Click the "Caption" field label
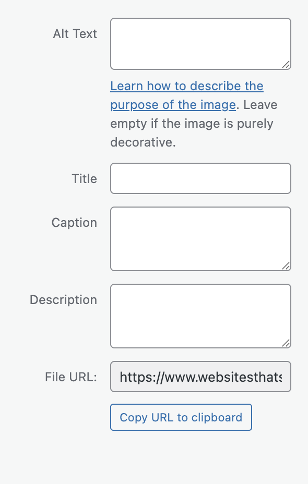Screen dimensions: 308x484 tap(74, 222)
